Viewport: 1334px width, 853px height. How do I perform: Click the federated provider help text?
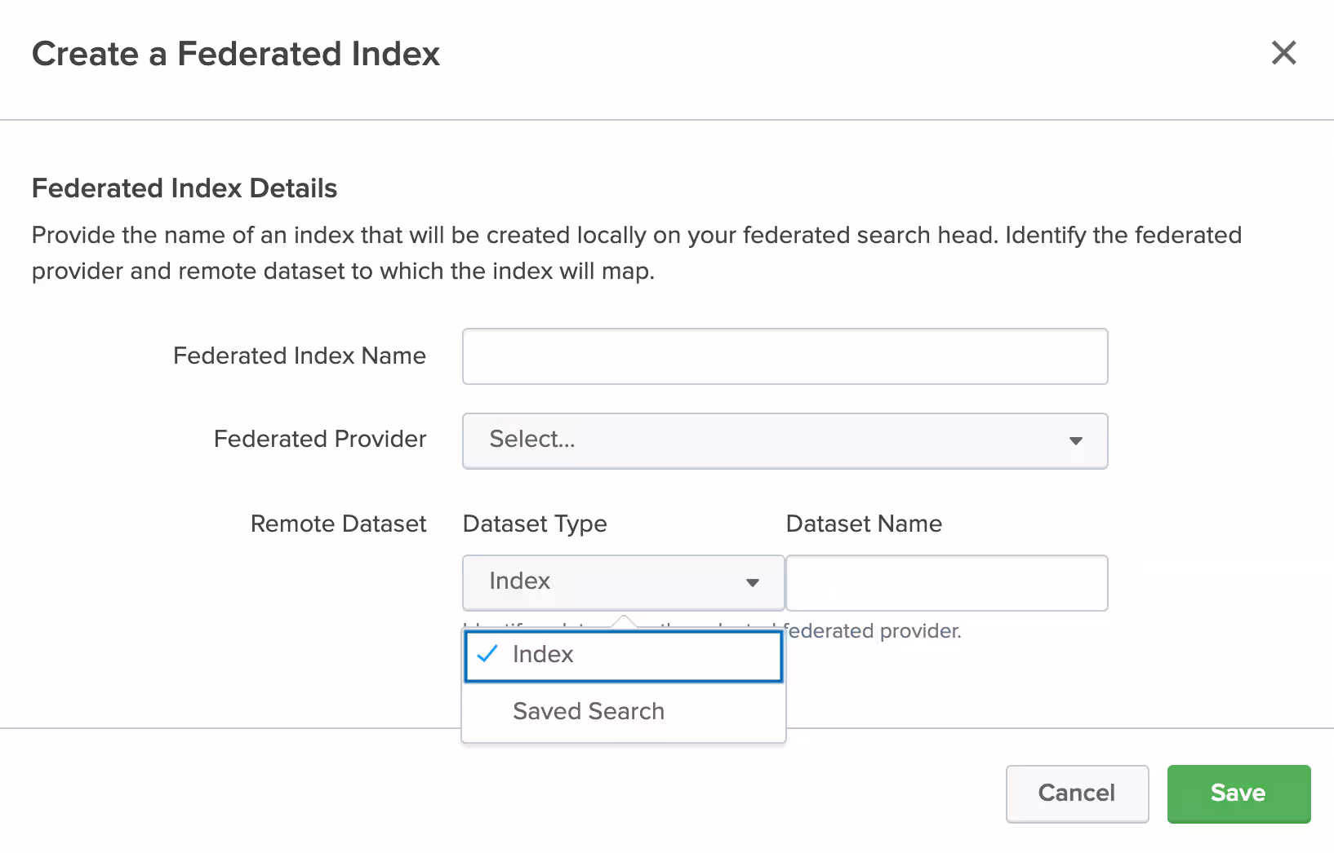[x=872, y=630]
